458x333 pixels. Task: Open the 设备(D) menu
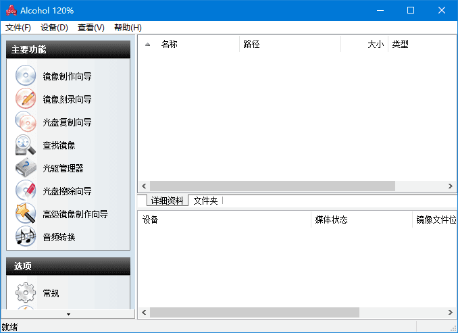54,28
